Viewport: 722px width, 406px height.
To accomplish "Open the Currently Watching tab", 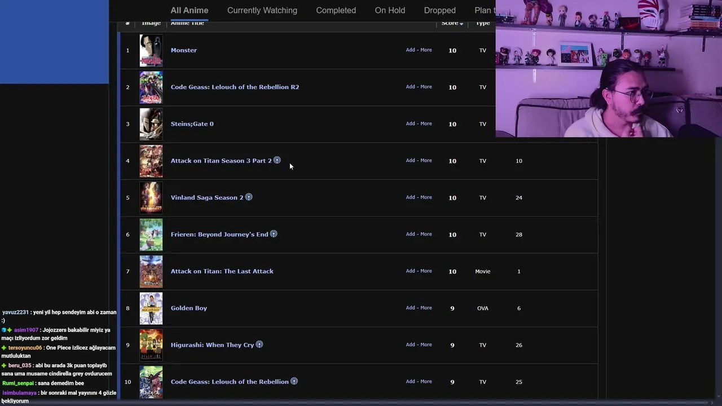I will click(262, 10).
